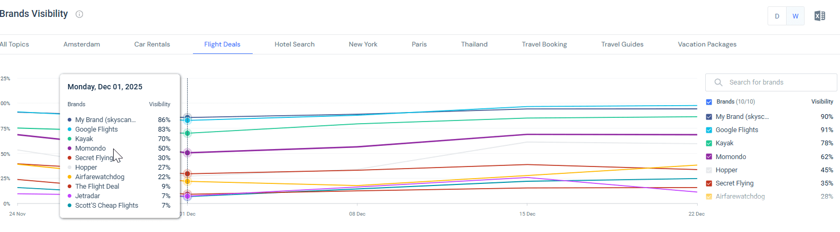Click Secret Flying 35% legend value

click(x=827, y=183)
